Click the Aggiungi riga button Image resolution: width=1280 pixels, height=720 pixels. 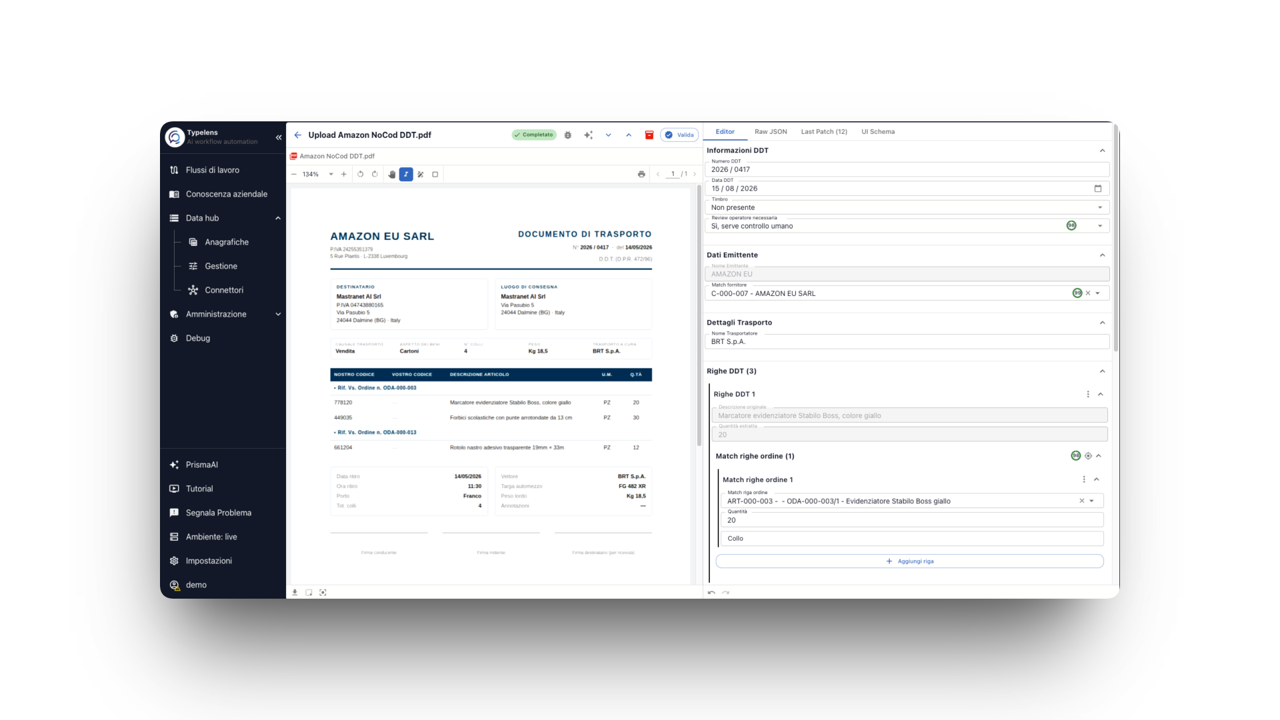tap(909, 561)
